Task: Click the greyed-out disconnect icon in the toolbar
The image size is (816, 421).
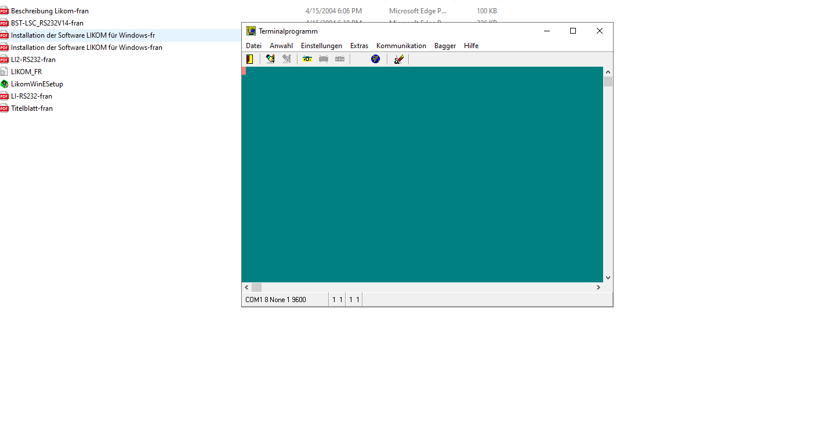Action: click(x=286, y=59)
